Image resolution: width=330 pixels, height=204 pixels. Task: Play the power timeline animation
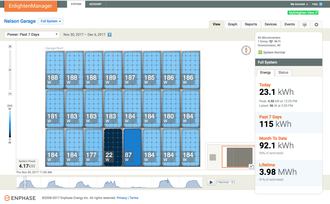coord(211,182)
